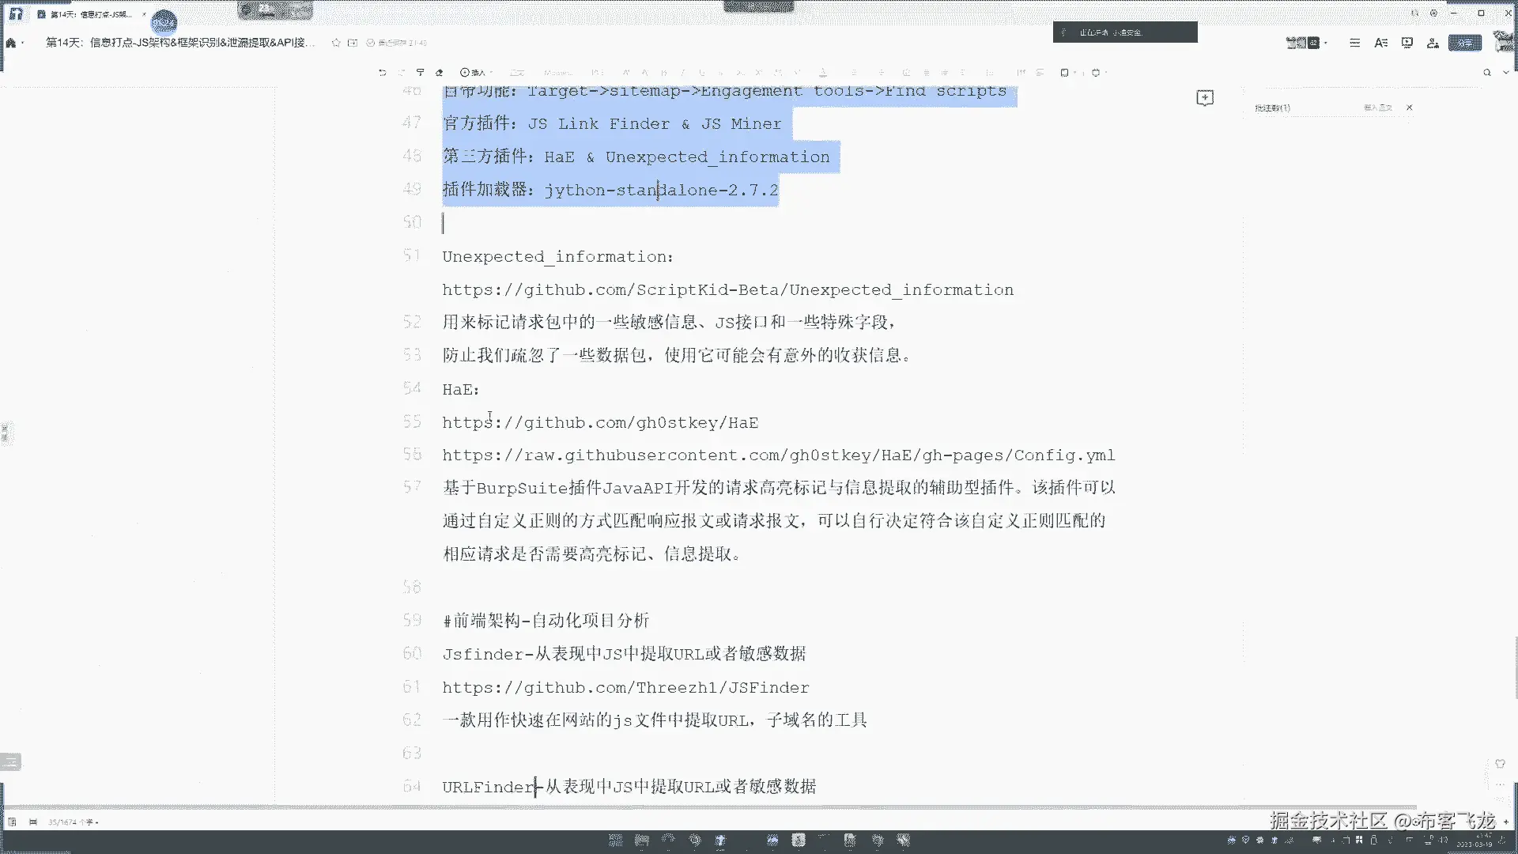Star this document as favorite
Screen dimensions: 1518x854
point(336,43)
